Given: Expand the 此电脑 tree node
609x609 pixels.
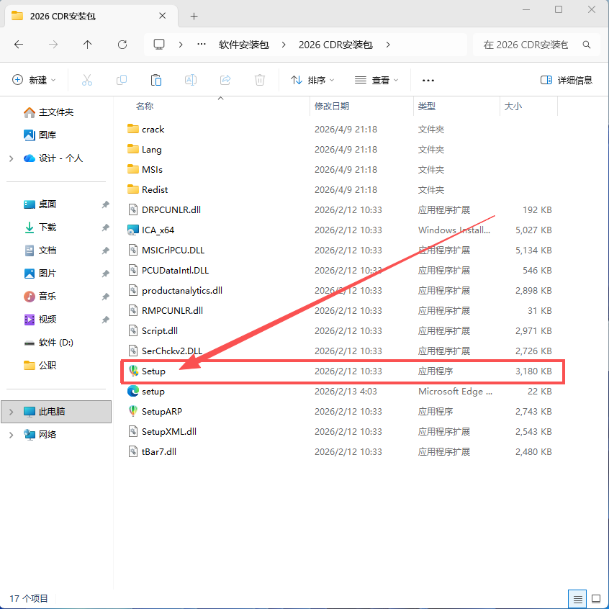Looking at the screenshot, I should tap(12, 411).
